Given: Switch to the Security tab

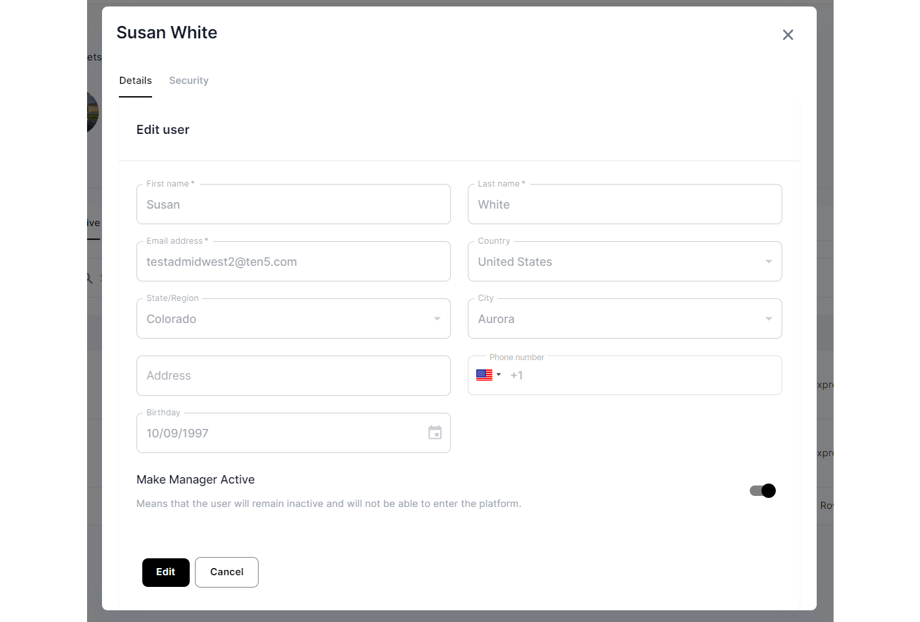Looking at the screenshot, I should tap(188, 81).
